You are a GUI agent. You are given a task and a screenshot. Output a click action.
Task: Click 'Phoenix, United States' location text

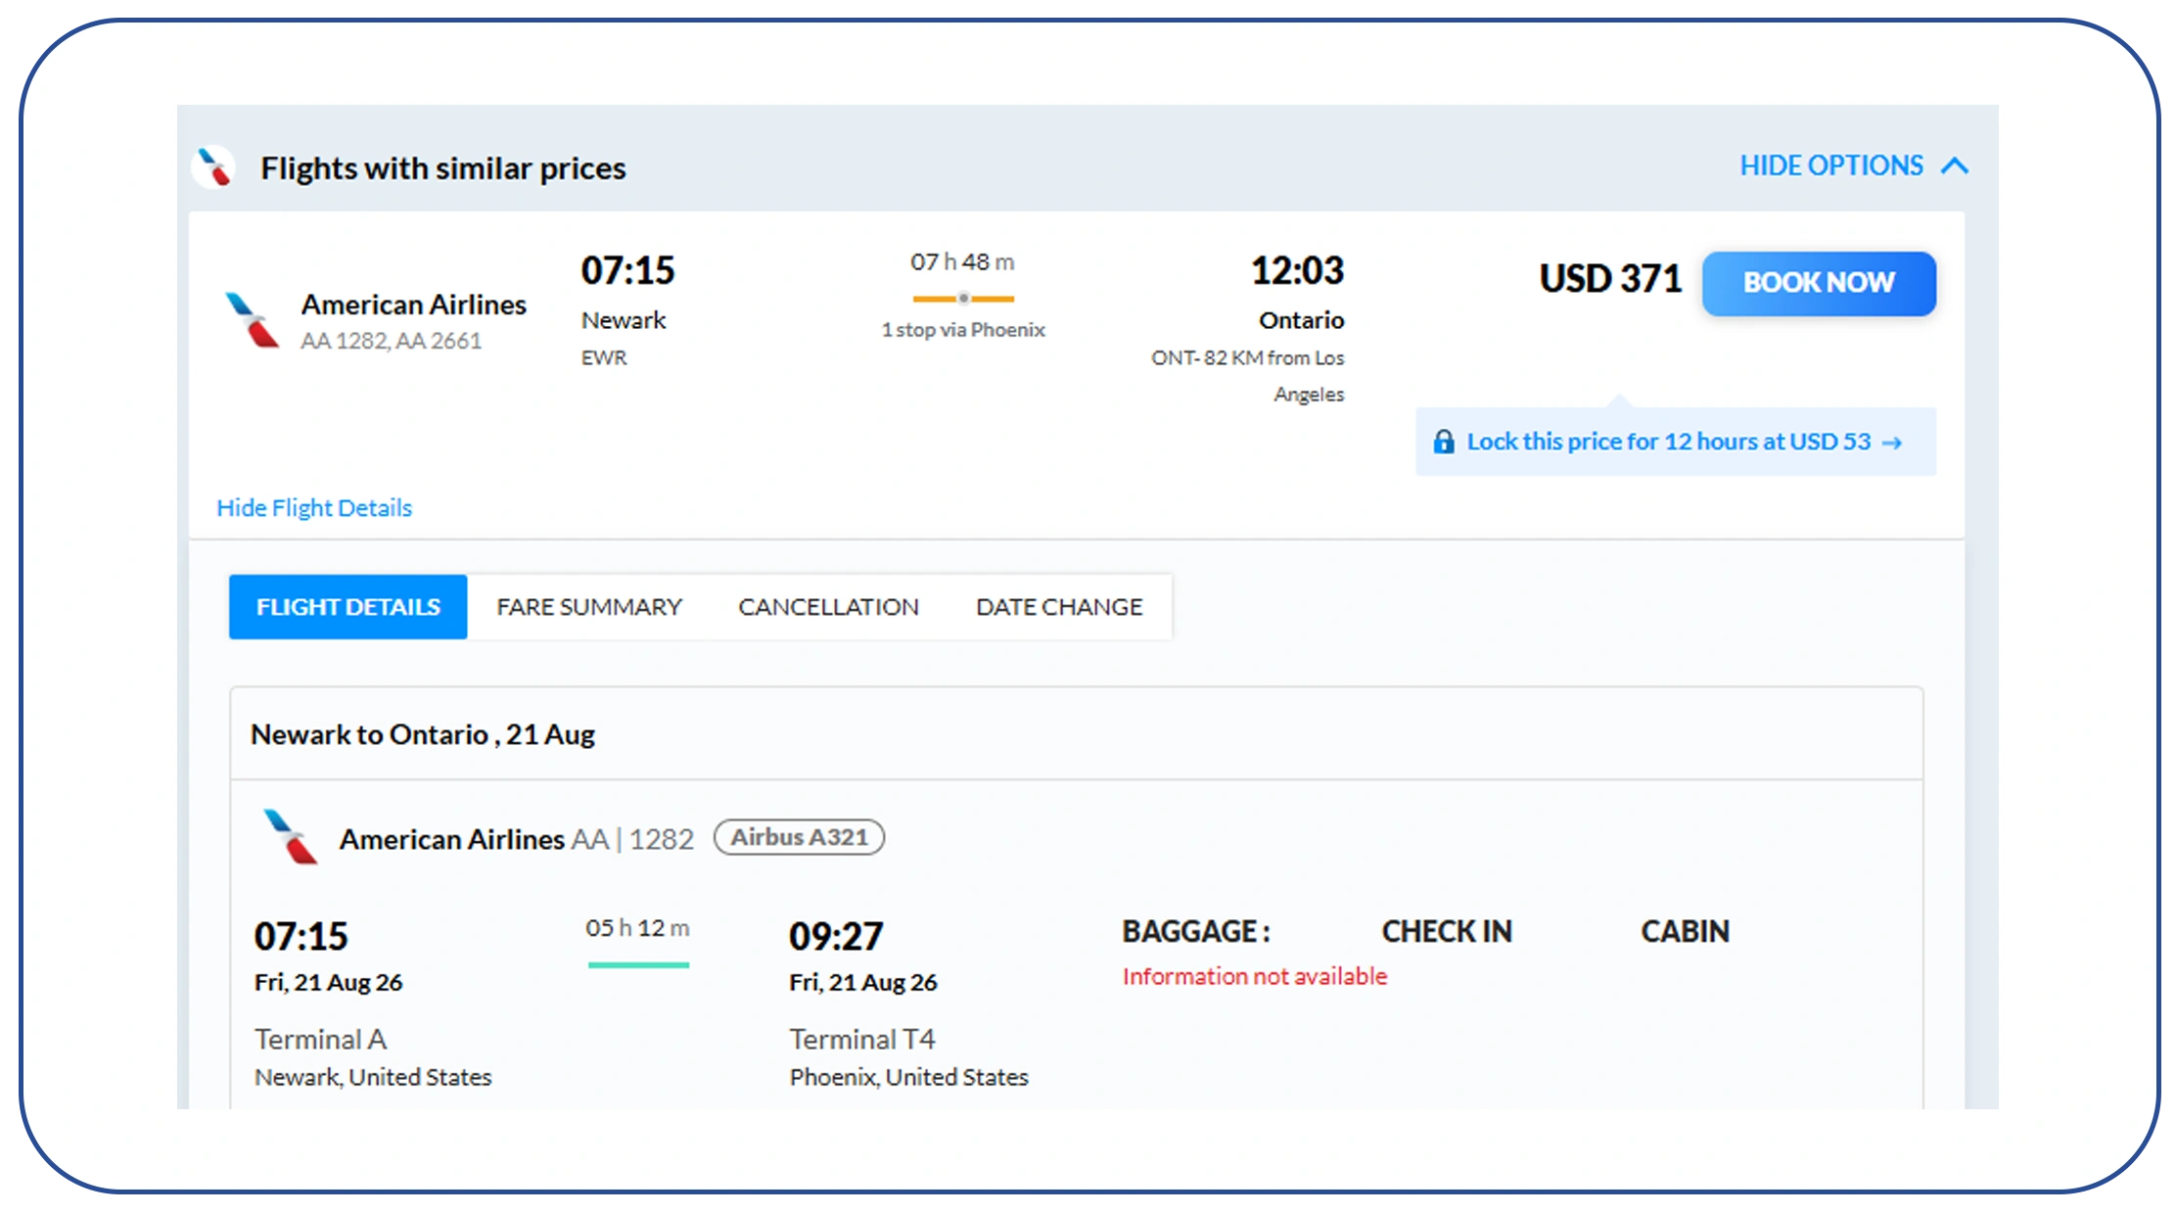[909, 1077]
